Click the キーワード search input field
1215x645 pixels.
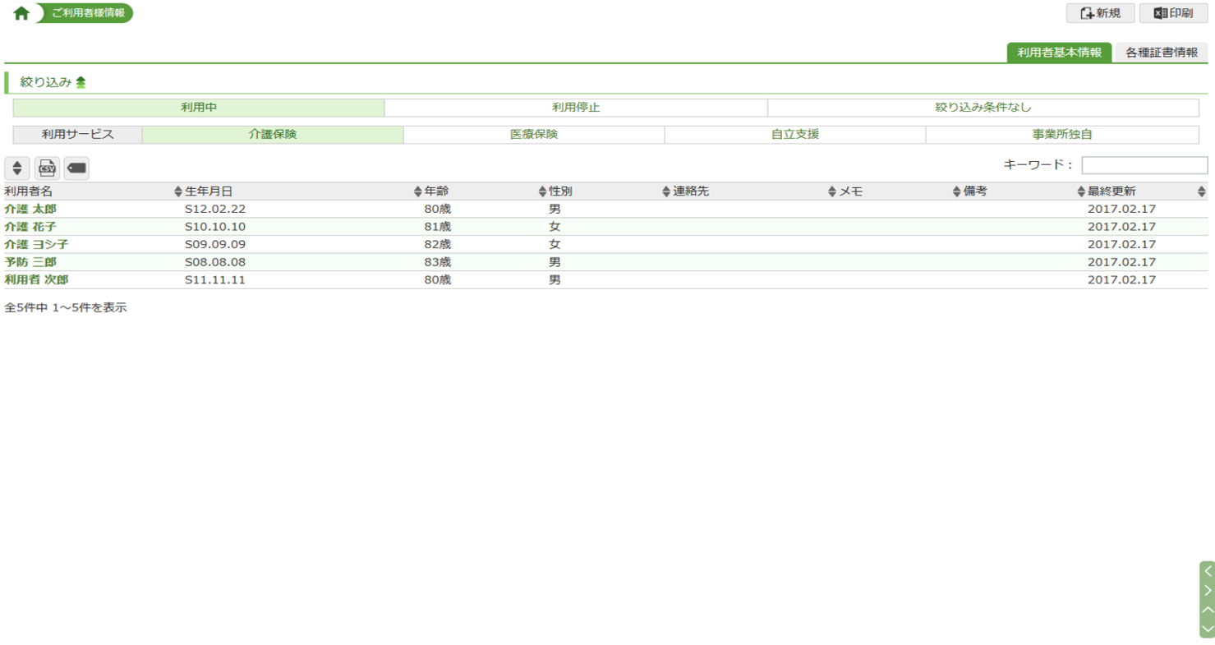point(1144,165)
